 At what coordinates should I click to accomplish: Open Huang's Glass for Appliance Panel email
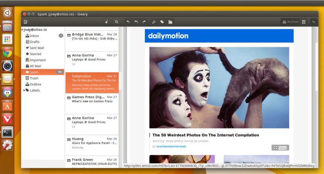(92, 146)
